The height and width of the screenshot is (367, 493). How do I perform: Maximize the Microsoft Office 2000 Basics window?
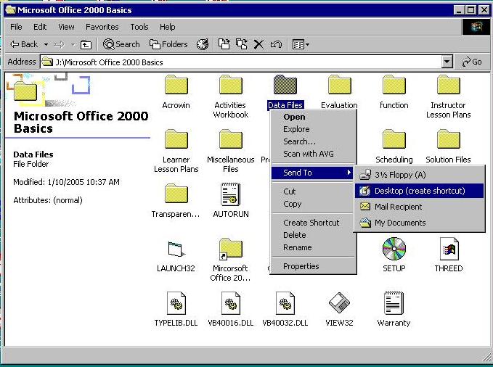pos(470,10)
